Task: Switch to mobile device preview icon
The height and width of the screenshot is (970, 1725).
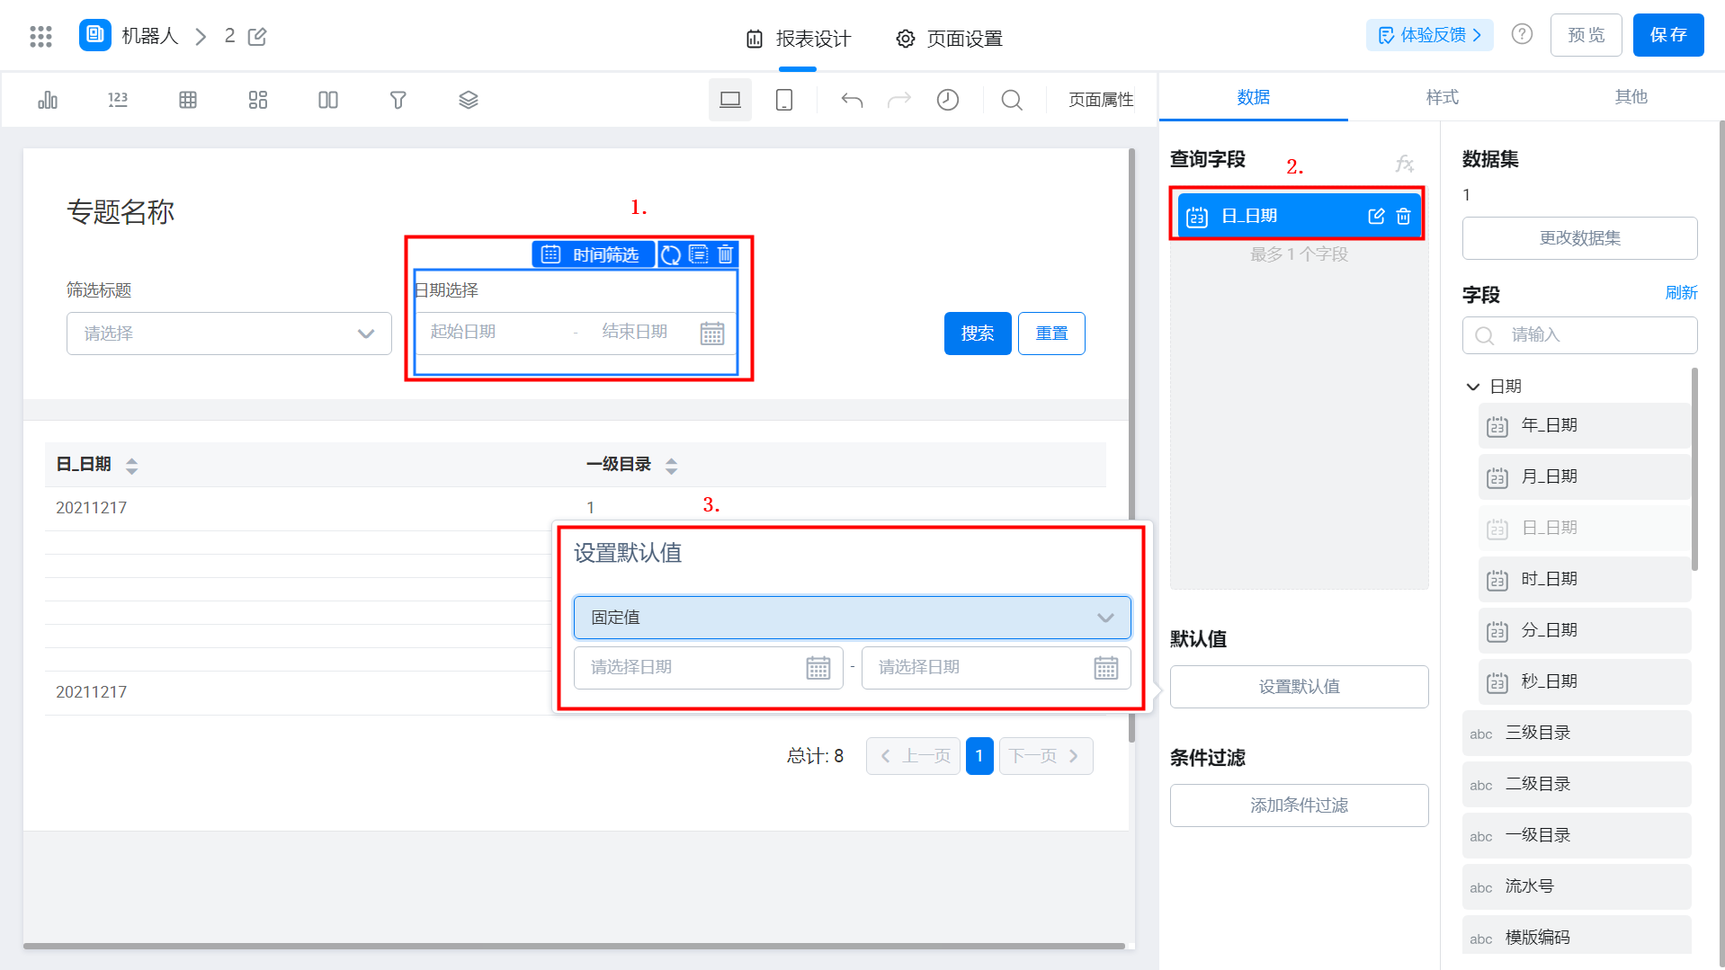Action: (784, 100)
